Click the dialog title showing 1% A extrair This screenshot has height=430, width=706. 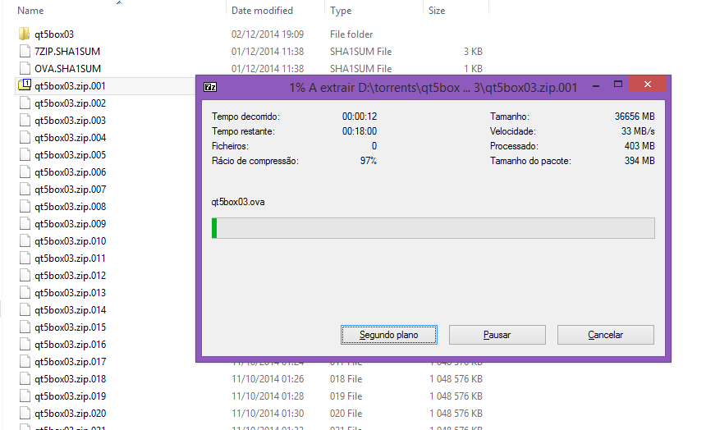433,87
